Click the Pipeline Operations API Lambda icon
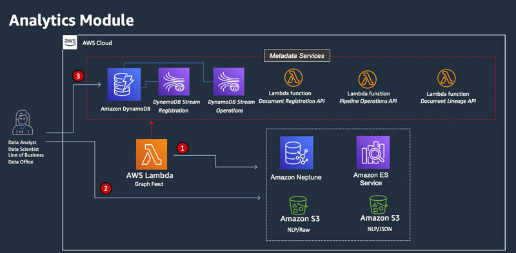516x253 pixels. (x=367, y=79)
